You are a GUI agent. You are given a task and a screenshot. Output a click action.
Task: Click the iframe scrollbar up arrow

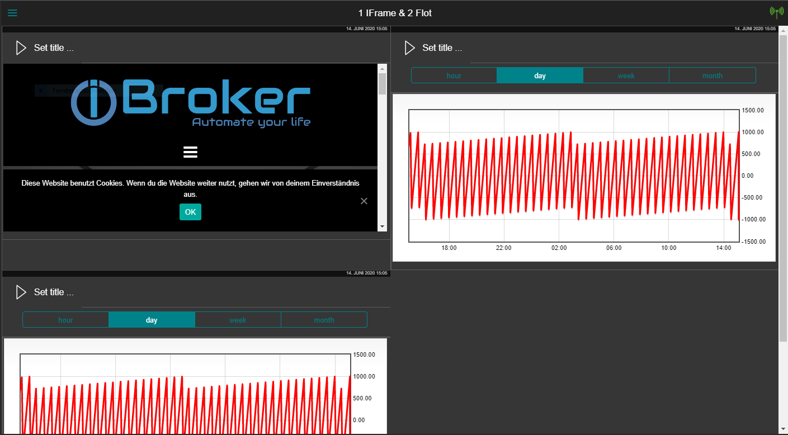tap(383, 68)
